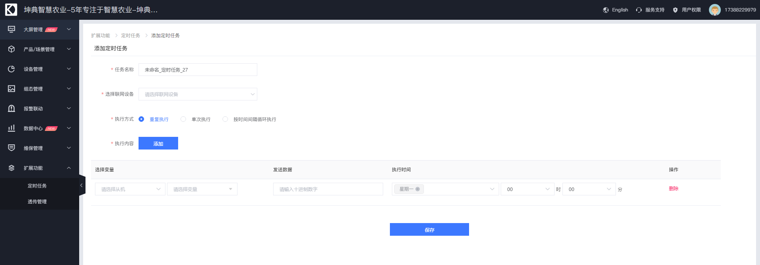Click the Kundian logo icon
This screenshot has width=760, height=265.
click(11, 9)
